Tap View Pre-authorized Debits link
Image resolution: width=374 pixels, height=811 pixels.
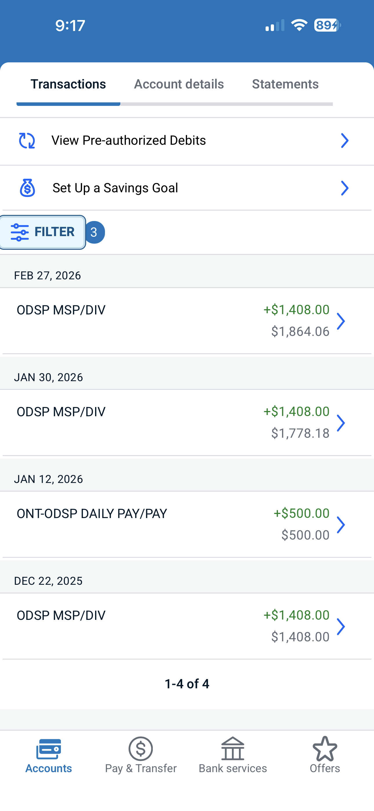click(128, 140)
